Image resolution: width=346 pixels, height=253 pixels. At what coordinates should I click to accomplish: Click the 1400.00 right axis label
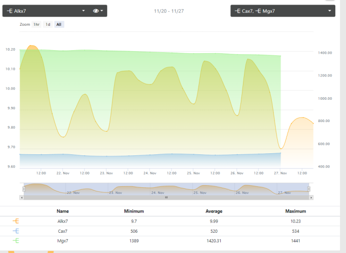325,53
